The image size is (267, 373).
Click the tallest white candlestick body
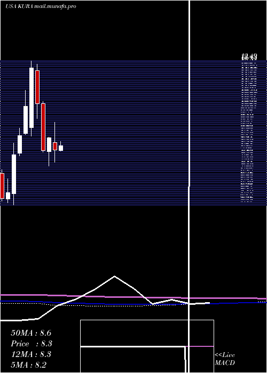[x=32, y=98]
